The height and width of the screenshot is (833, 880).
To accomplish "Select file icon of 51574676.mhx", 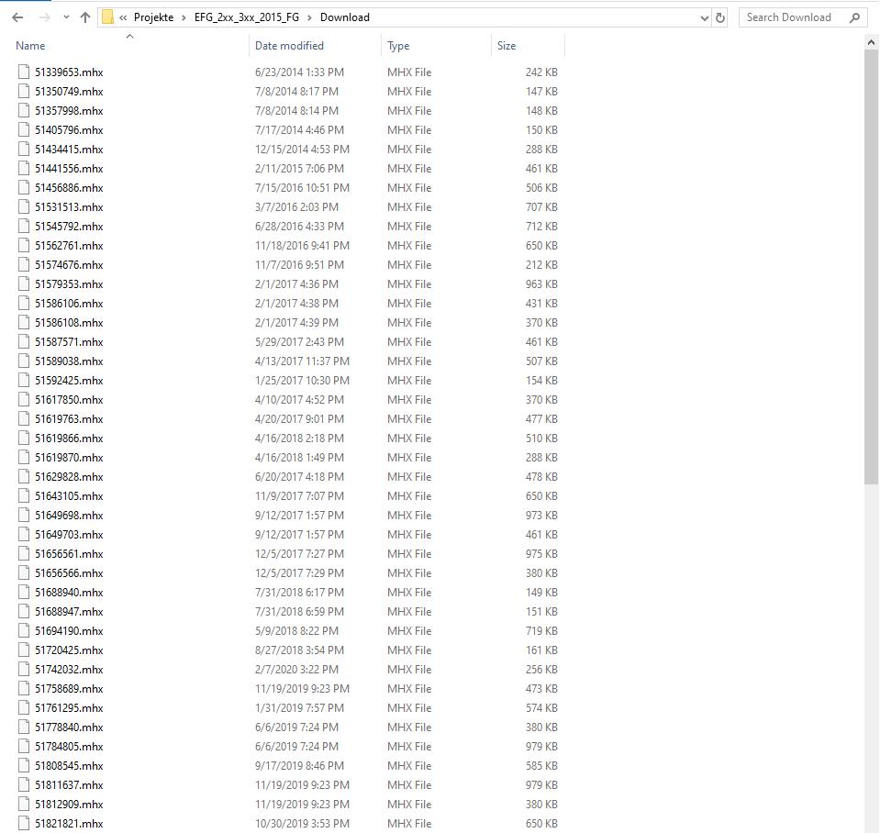I will 24,264.
